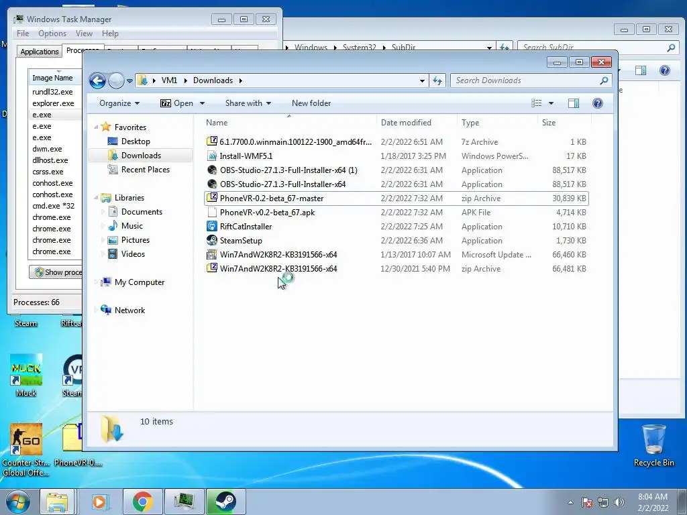Switch to Applications tab in Task Manager

click(x=40, y=52)
